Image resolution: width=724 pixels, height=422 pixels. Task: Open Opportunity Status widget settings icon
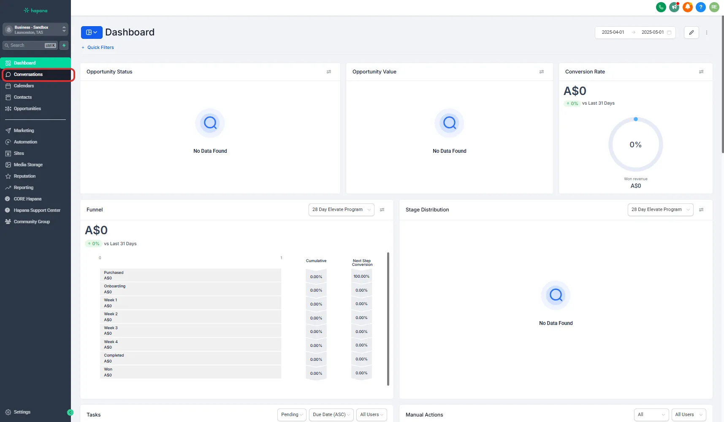tap(329, 72)
